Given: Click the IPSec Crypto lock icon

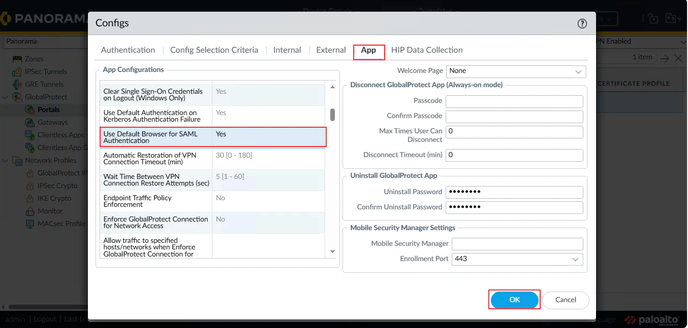Looking at the screenshot, I should [x=29, y=186].
